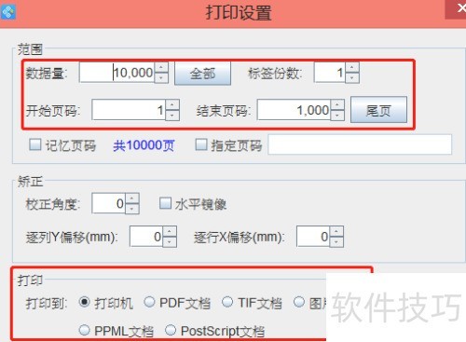The height and width of the screenshot is (342, 466).
Task: Click the 指定页码 text field
Action: 360,144
